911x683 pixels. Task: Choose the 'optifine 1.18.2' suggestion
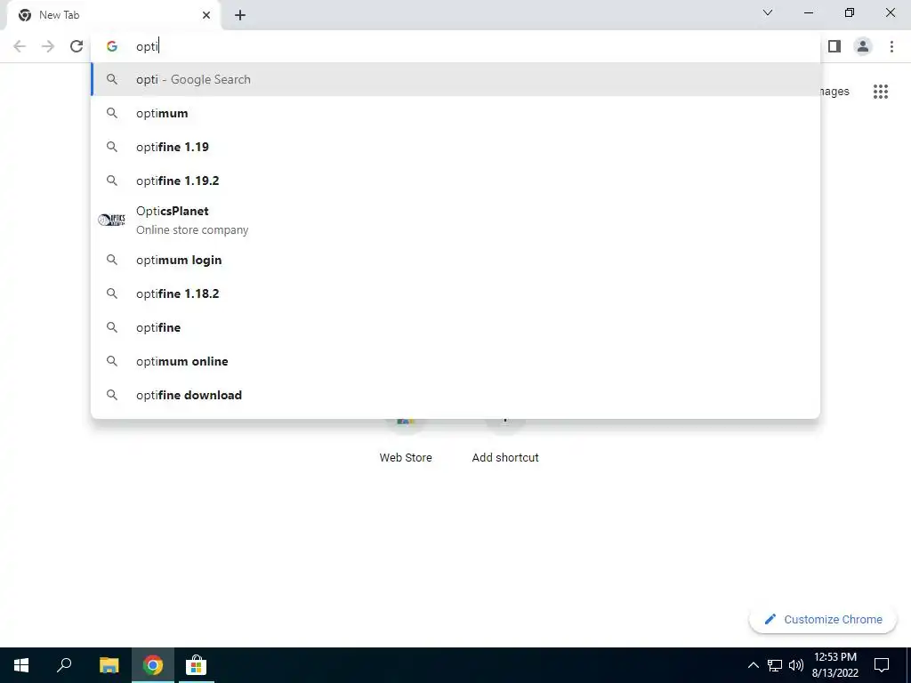[x=455, y=293]
